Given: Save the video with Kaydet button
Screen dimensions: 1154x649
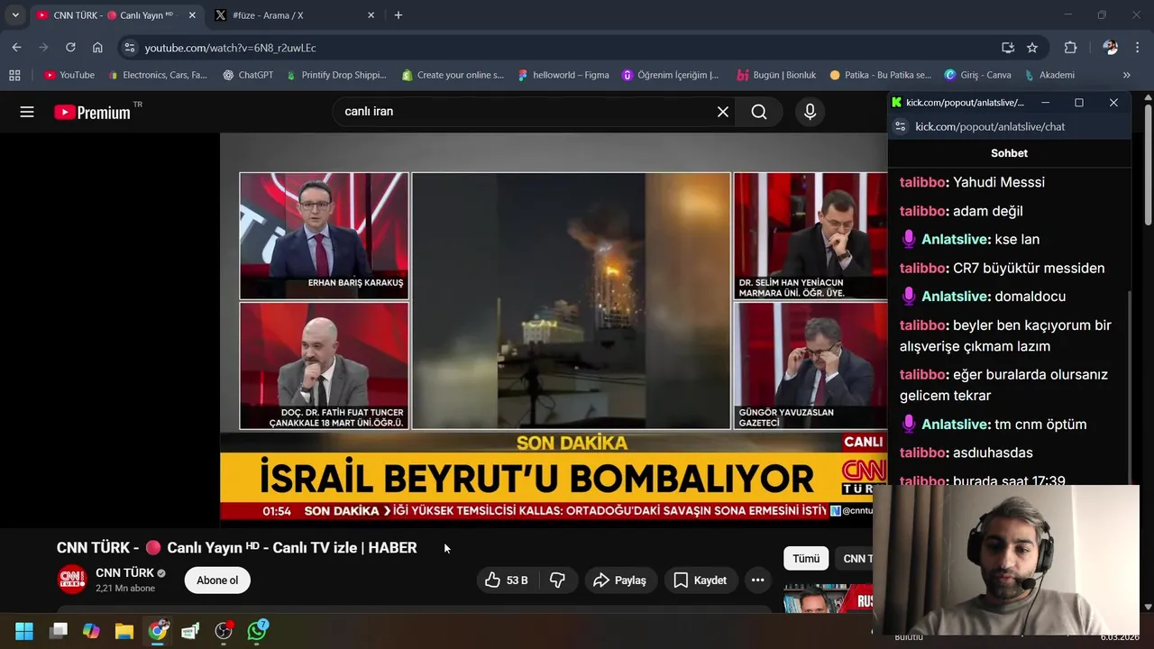Looking at the screenshot, I should [x=701, y=580].
